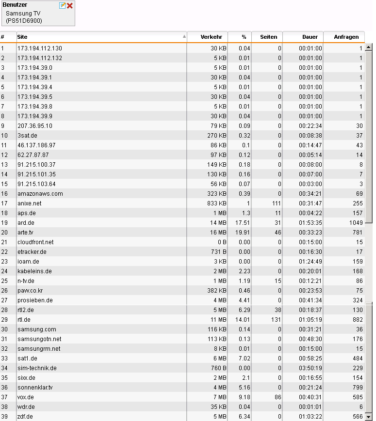Select the 62.27.87.87 site entry

(33, 155)
